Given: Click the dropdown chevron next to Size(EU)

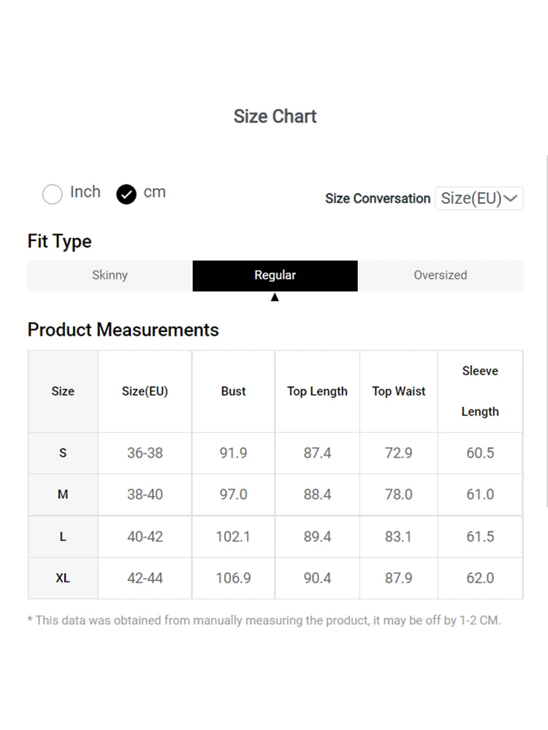Looking at the screenshot, I should 511,199.
